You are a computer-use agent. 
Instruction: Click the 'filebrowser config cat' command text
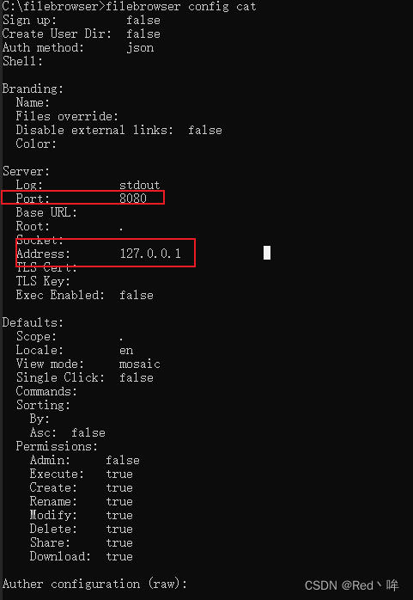(x=181, y=7)
